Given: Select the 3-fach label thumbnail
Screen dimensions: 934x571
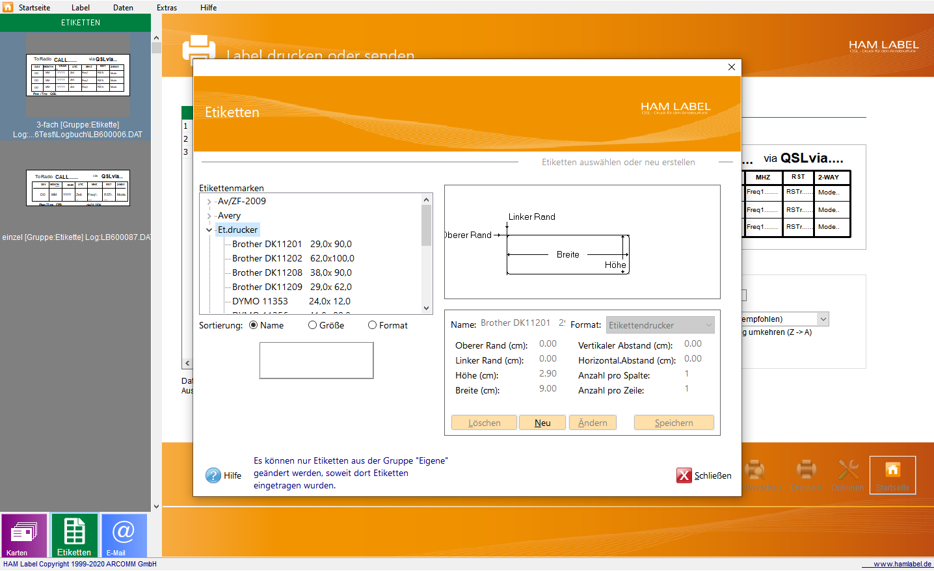Looking at the screenshot, I should pyautogui.click(x=77, y=75).
